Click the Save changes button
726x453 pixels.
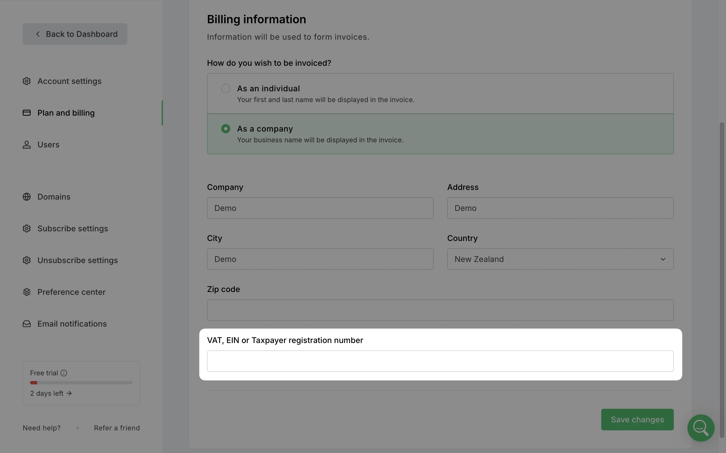click(x=637, y=420)
